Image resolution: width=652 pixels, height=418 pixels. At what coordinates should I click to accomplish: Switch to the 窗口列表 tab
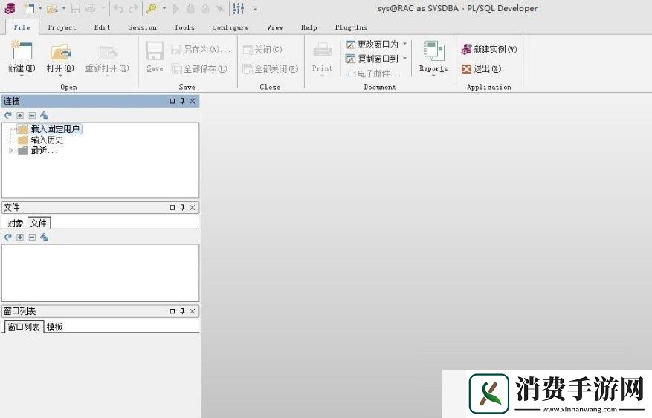click(x=24, y=327)
